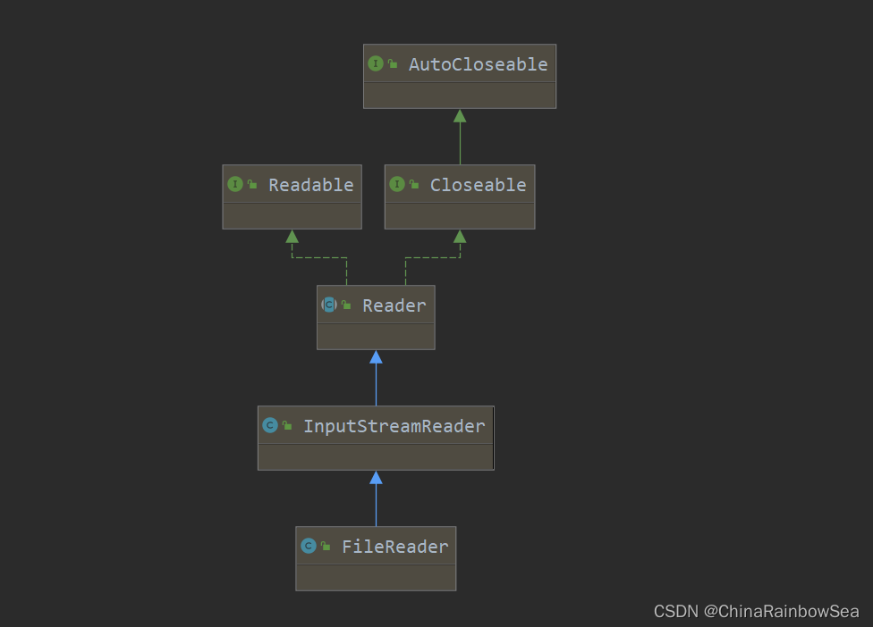Click the lock icon beside FileReader
This screenshot has width=873, height=627.
[x=326, y=547]
